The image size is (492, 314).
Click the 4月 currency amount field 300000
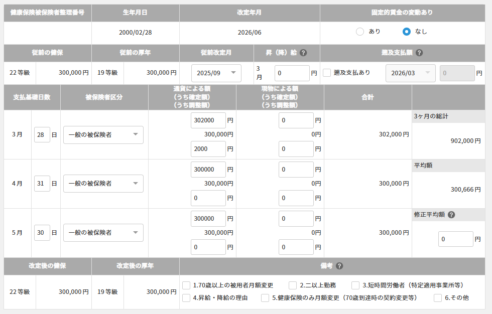pos(208,170)
